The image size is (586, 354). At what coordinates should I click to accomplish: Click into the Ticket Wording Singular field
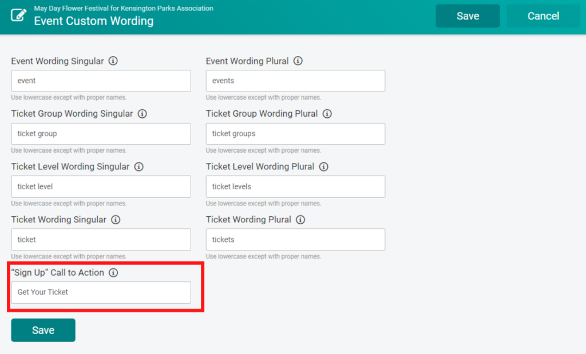[101, 240]
